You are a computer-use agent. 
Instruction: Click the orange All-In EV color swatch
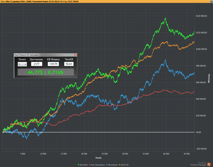(120, 165)
